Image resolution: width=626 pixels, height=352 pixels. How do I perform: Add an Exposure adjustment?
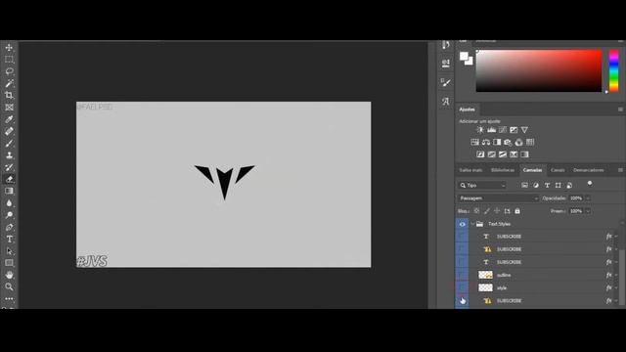(x=514, y=130)
